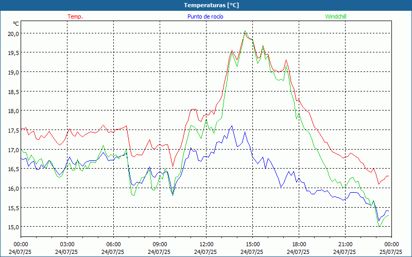Select the 15:00 time axis marker
The width and height of the screenshot is (412, 257).
[x=252, y=244]
